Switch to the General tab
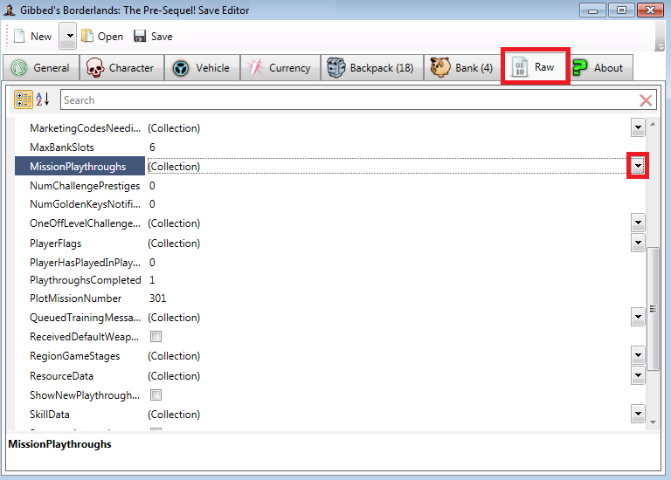671x480 pixels. coord(41,67)
